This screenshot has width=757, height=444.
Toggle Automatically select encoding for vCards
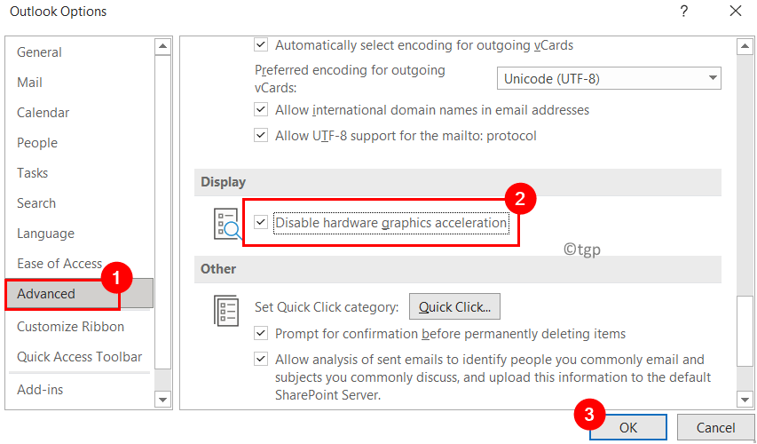pyautogui.click(x=261, y=45)
